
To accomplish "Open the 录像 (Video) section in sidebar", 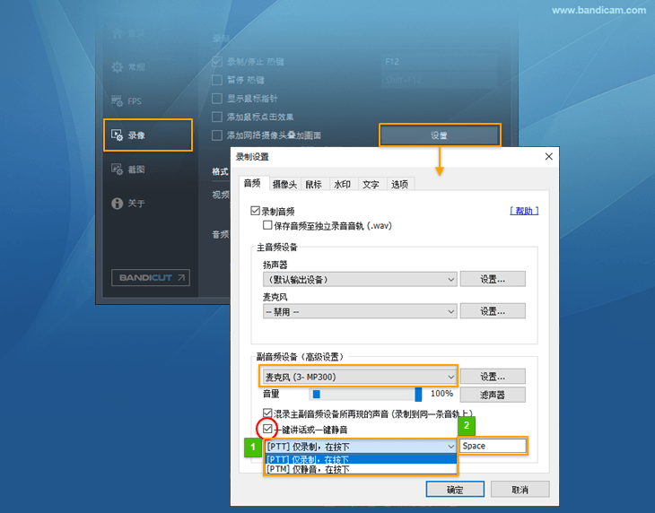I will tap(148, 135).
